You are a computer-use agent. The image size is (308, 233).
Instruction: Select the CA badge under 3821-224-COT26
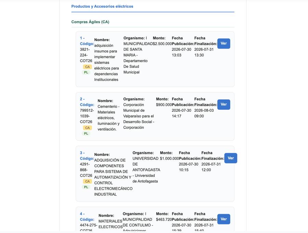click(87, 67)
